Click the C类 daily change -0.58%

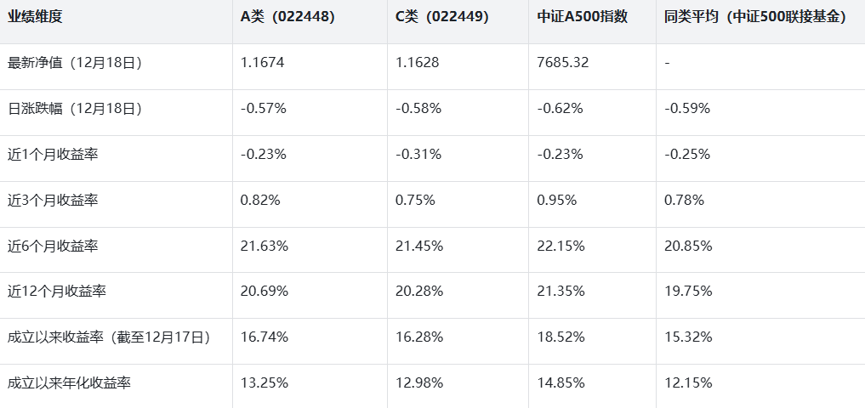click(x=418, y=109)
